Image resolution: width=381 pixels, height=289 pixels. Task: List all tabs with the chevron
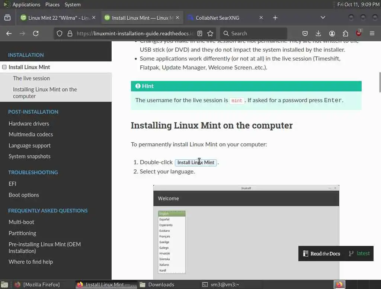tap(323, 17)
